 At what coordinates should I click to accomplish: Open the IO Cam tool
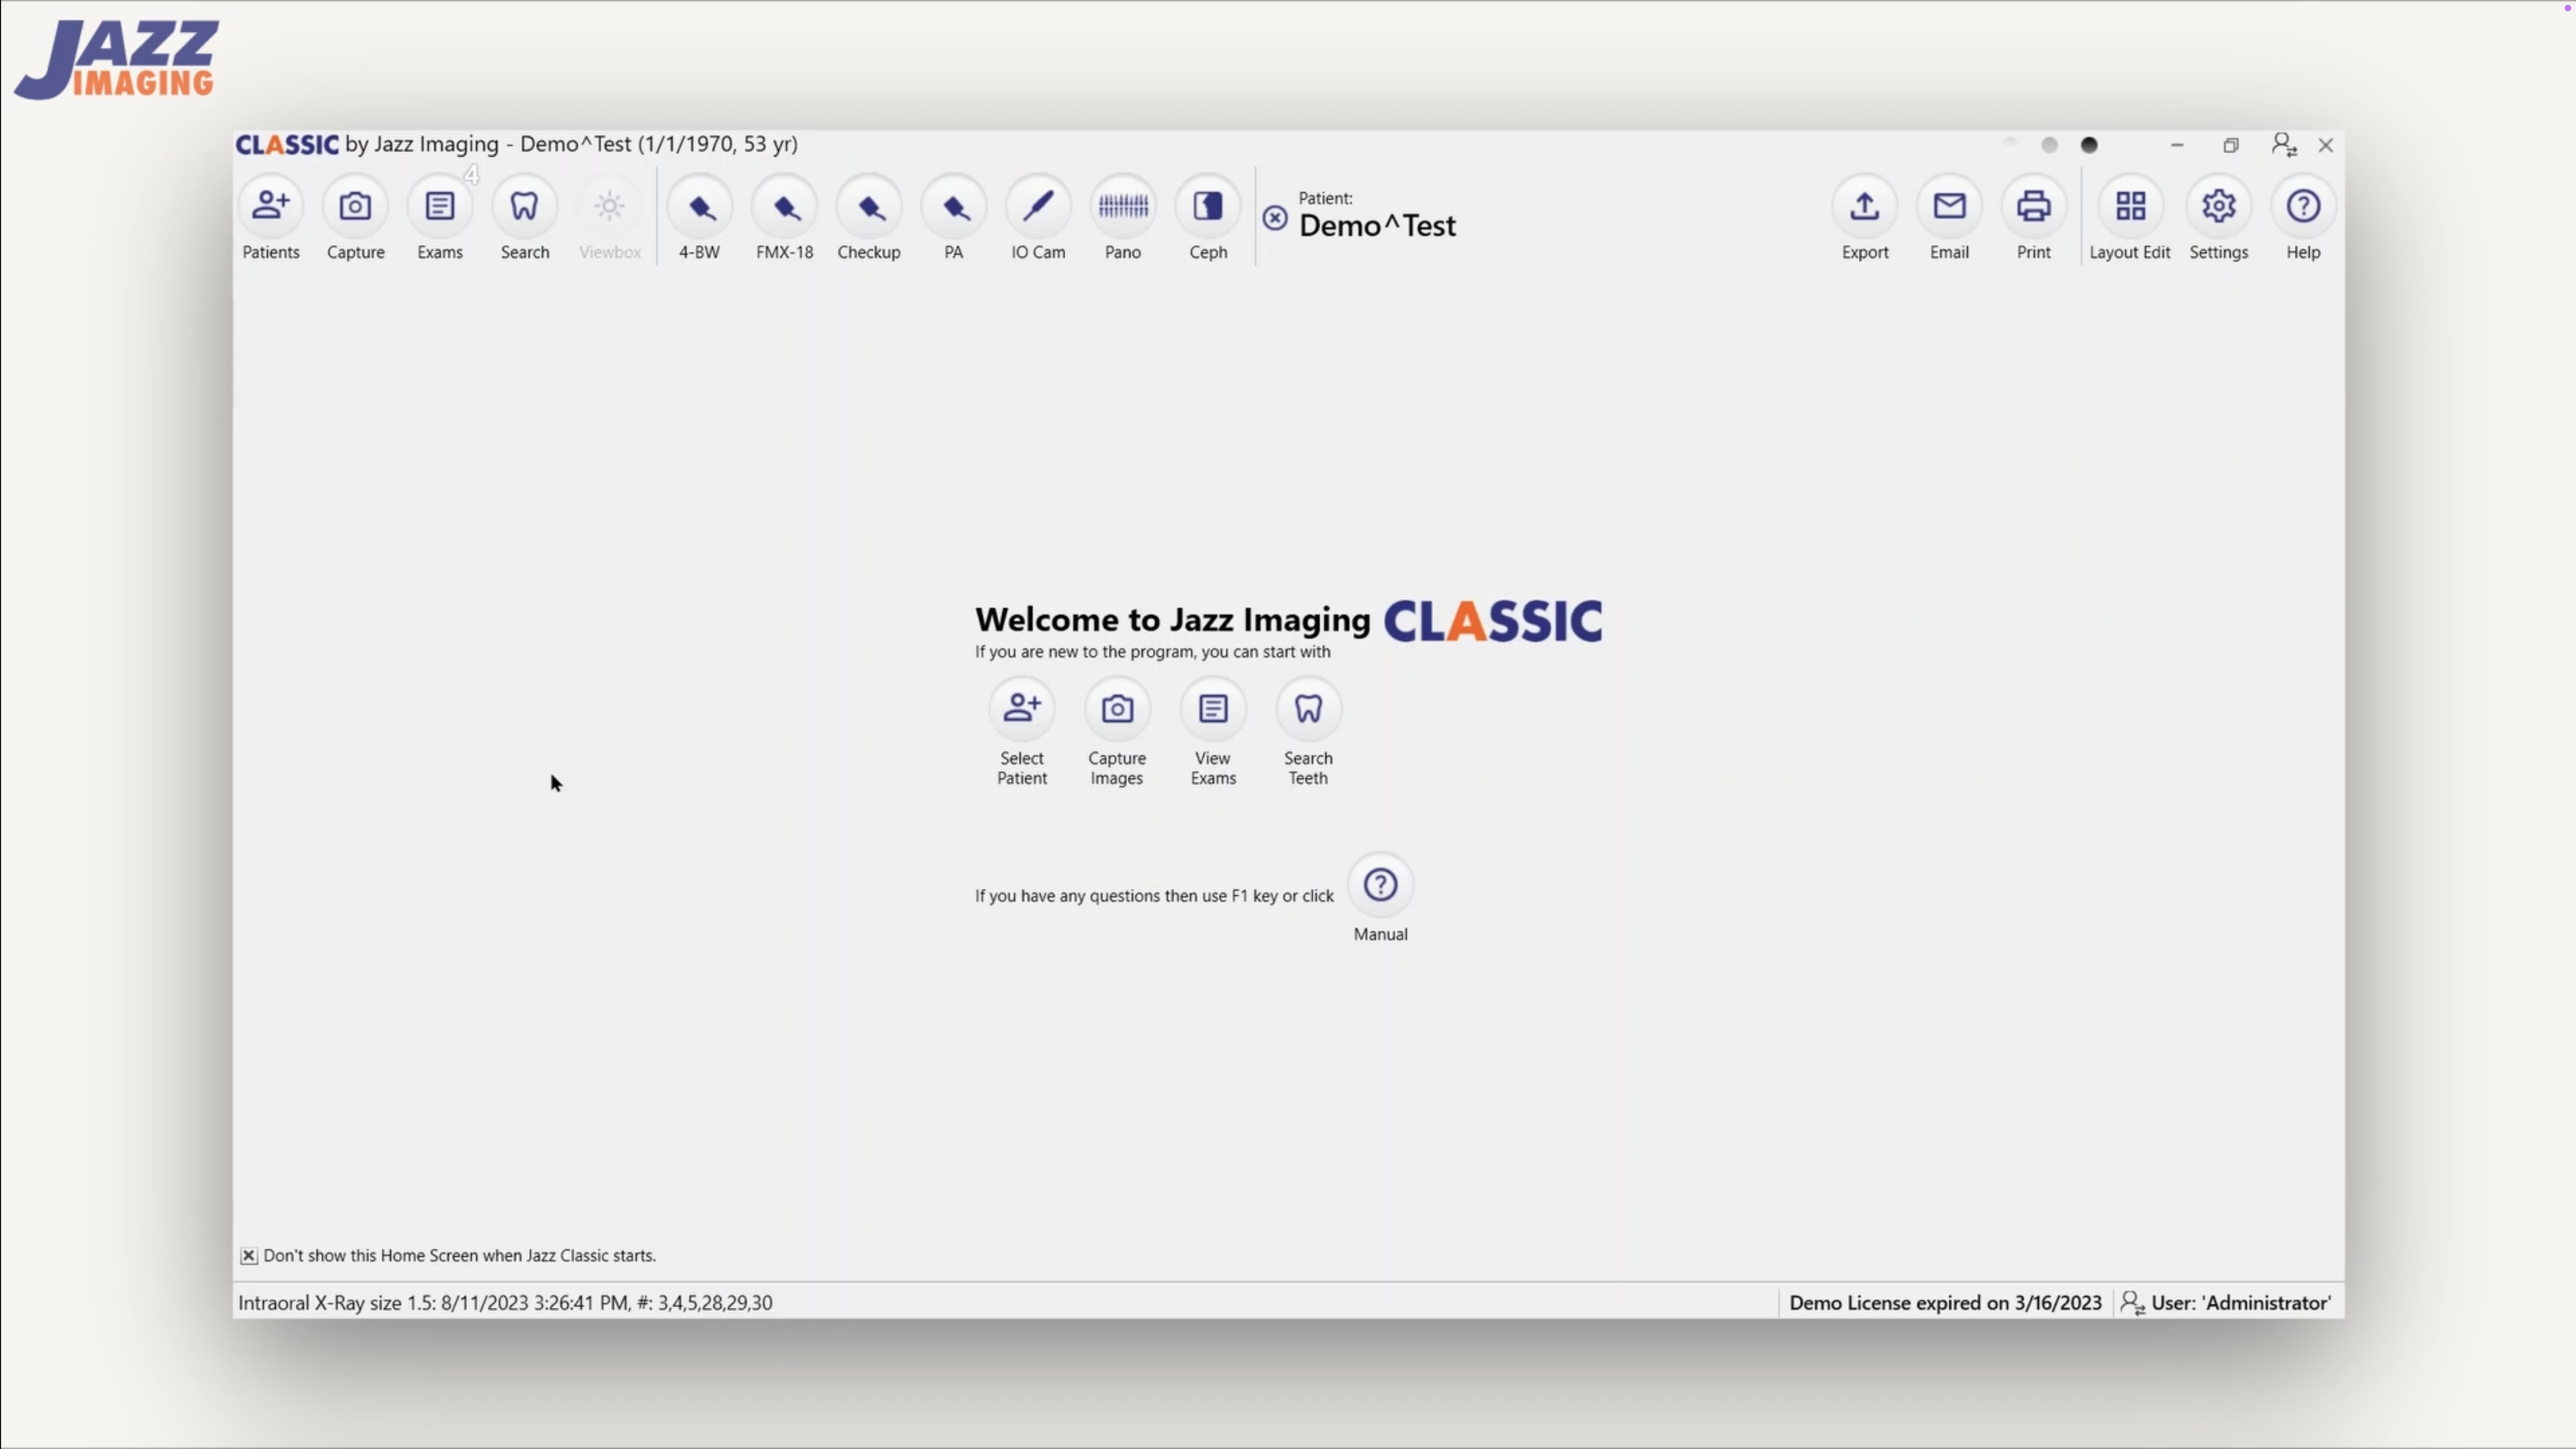point(1038,207)
